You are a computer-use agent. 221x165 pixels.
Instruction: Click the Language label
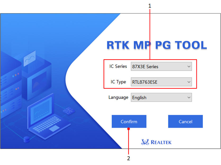coord(118,97)
